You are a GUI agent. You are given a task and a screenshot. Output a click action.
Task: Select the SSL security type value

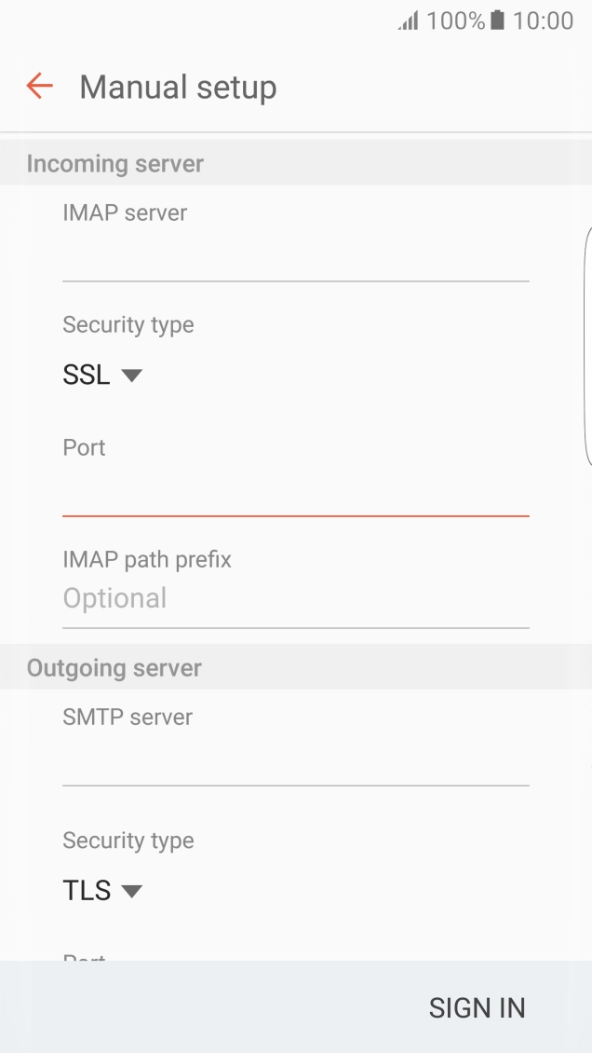click(x=87, y=376)
